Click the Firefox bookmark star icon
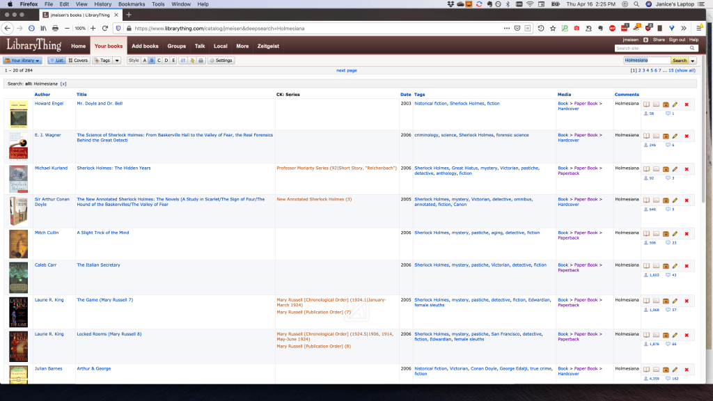This screenshot has width=713, height=401. coord(553,29)
